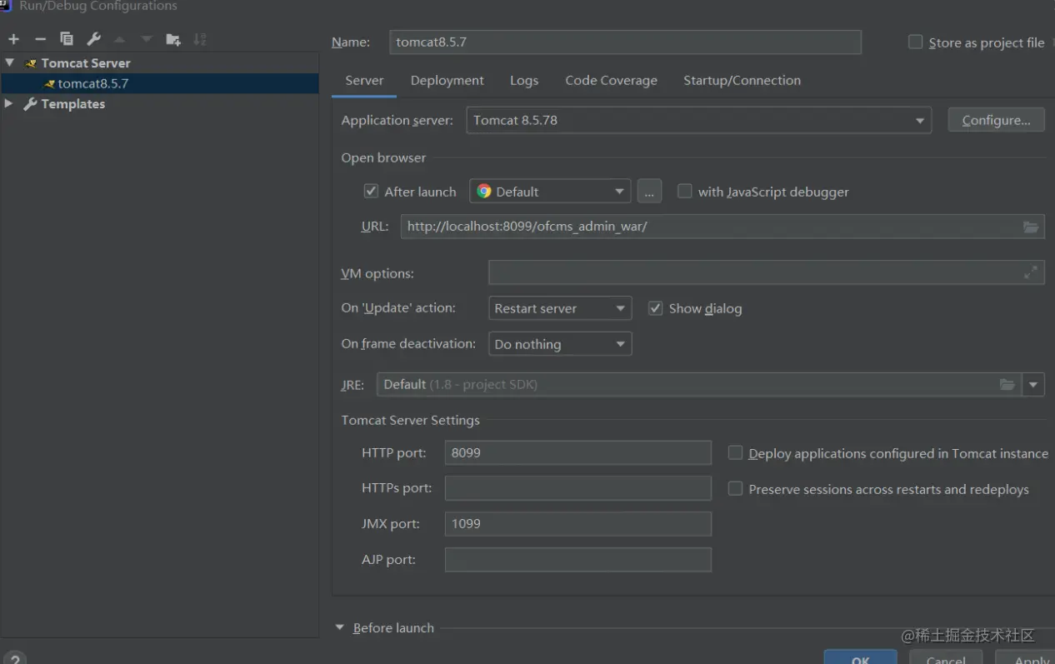Viewport: 1055px width, 664px height.
Task: Open the On 'Update' action dropdown
Action: pyautogui.click(x=560, y=308)
